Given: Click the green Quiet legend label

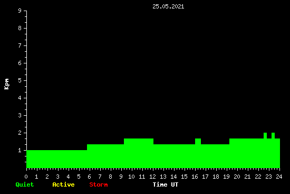Looking at the screenshot, I should coord(25,184).
